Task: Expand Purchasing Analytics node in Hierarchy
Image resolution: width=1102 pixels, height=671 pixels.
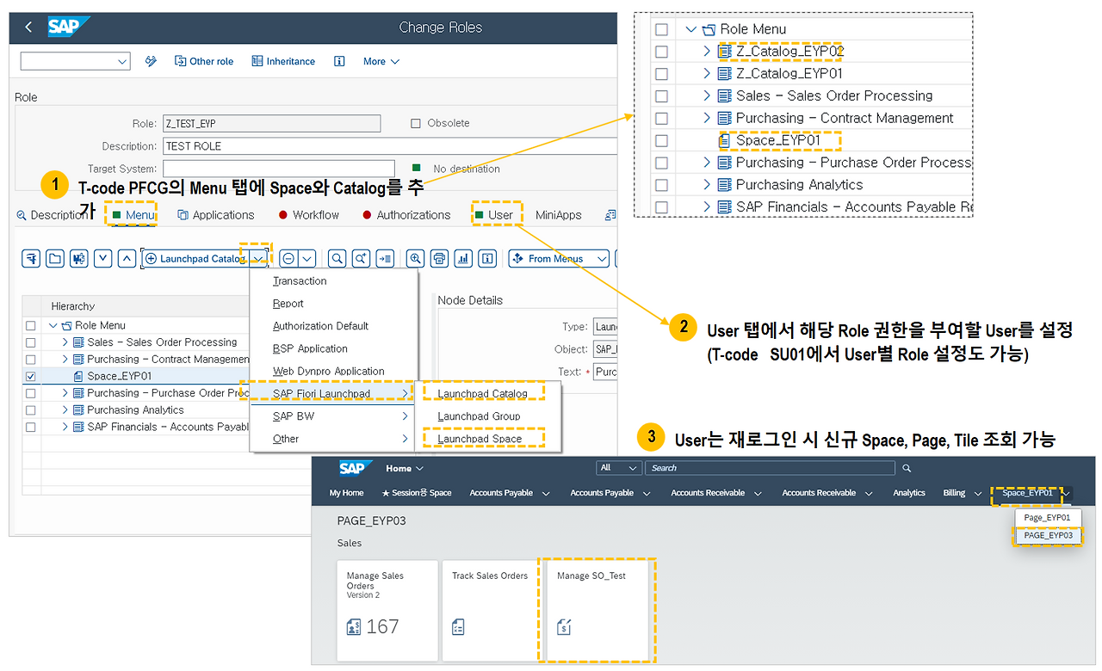Action: (x=65, y=410)
